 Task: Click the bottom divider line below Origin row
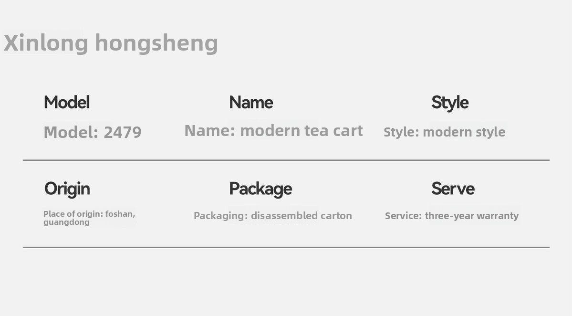click(x=286, y=247)
